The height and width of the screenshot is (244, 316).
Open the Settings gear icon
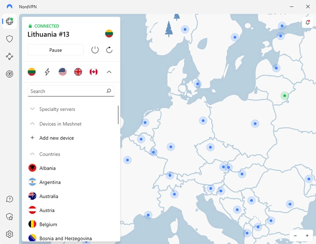tap(9, 234)
